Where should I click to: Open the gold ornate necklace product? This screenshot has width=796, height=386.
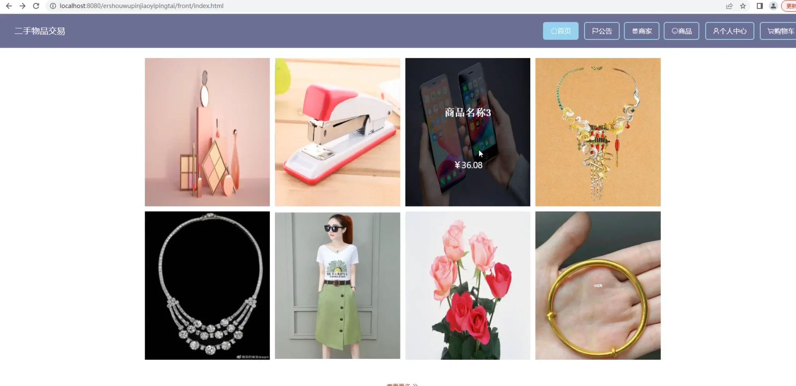(598, 132)
